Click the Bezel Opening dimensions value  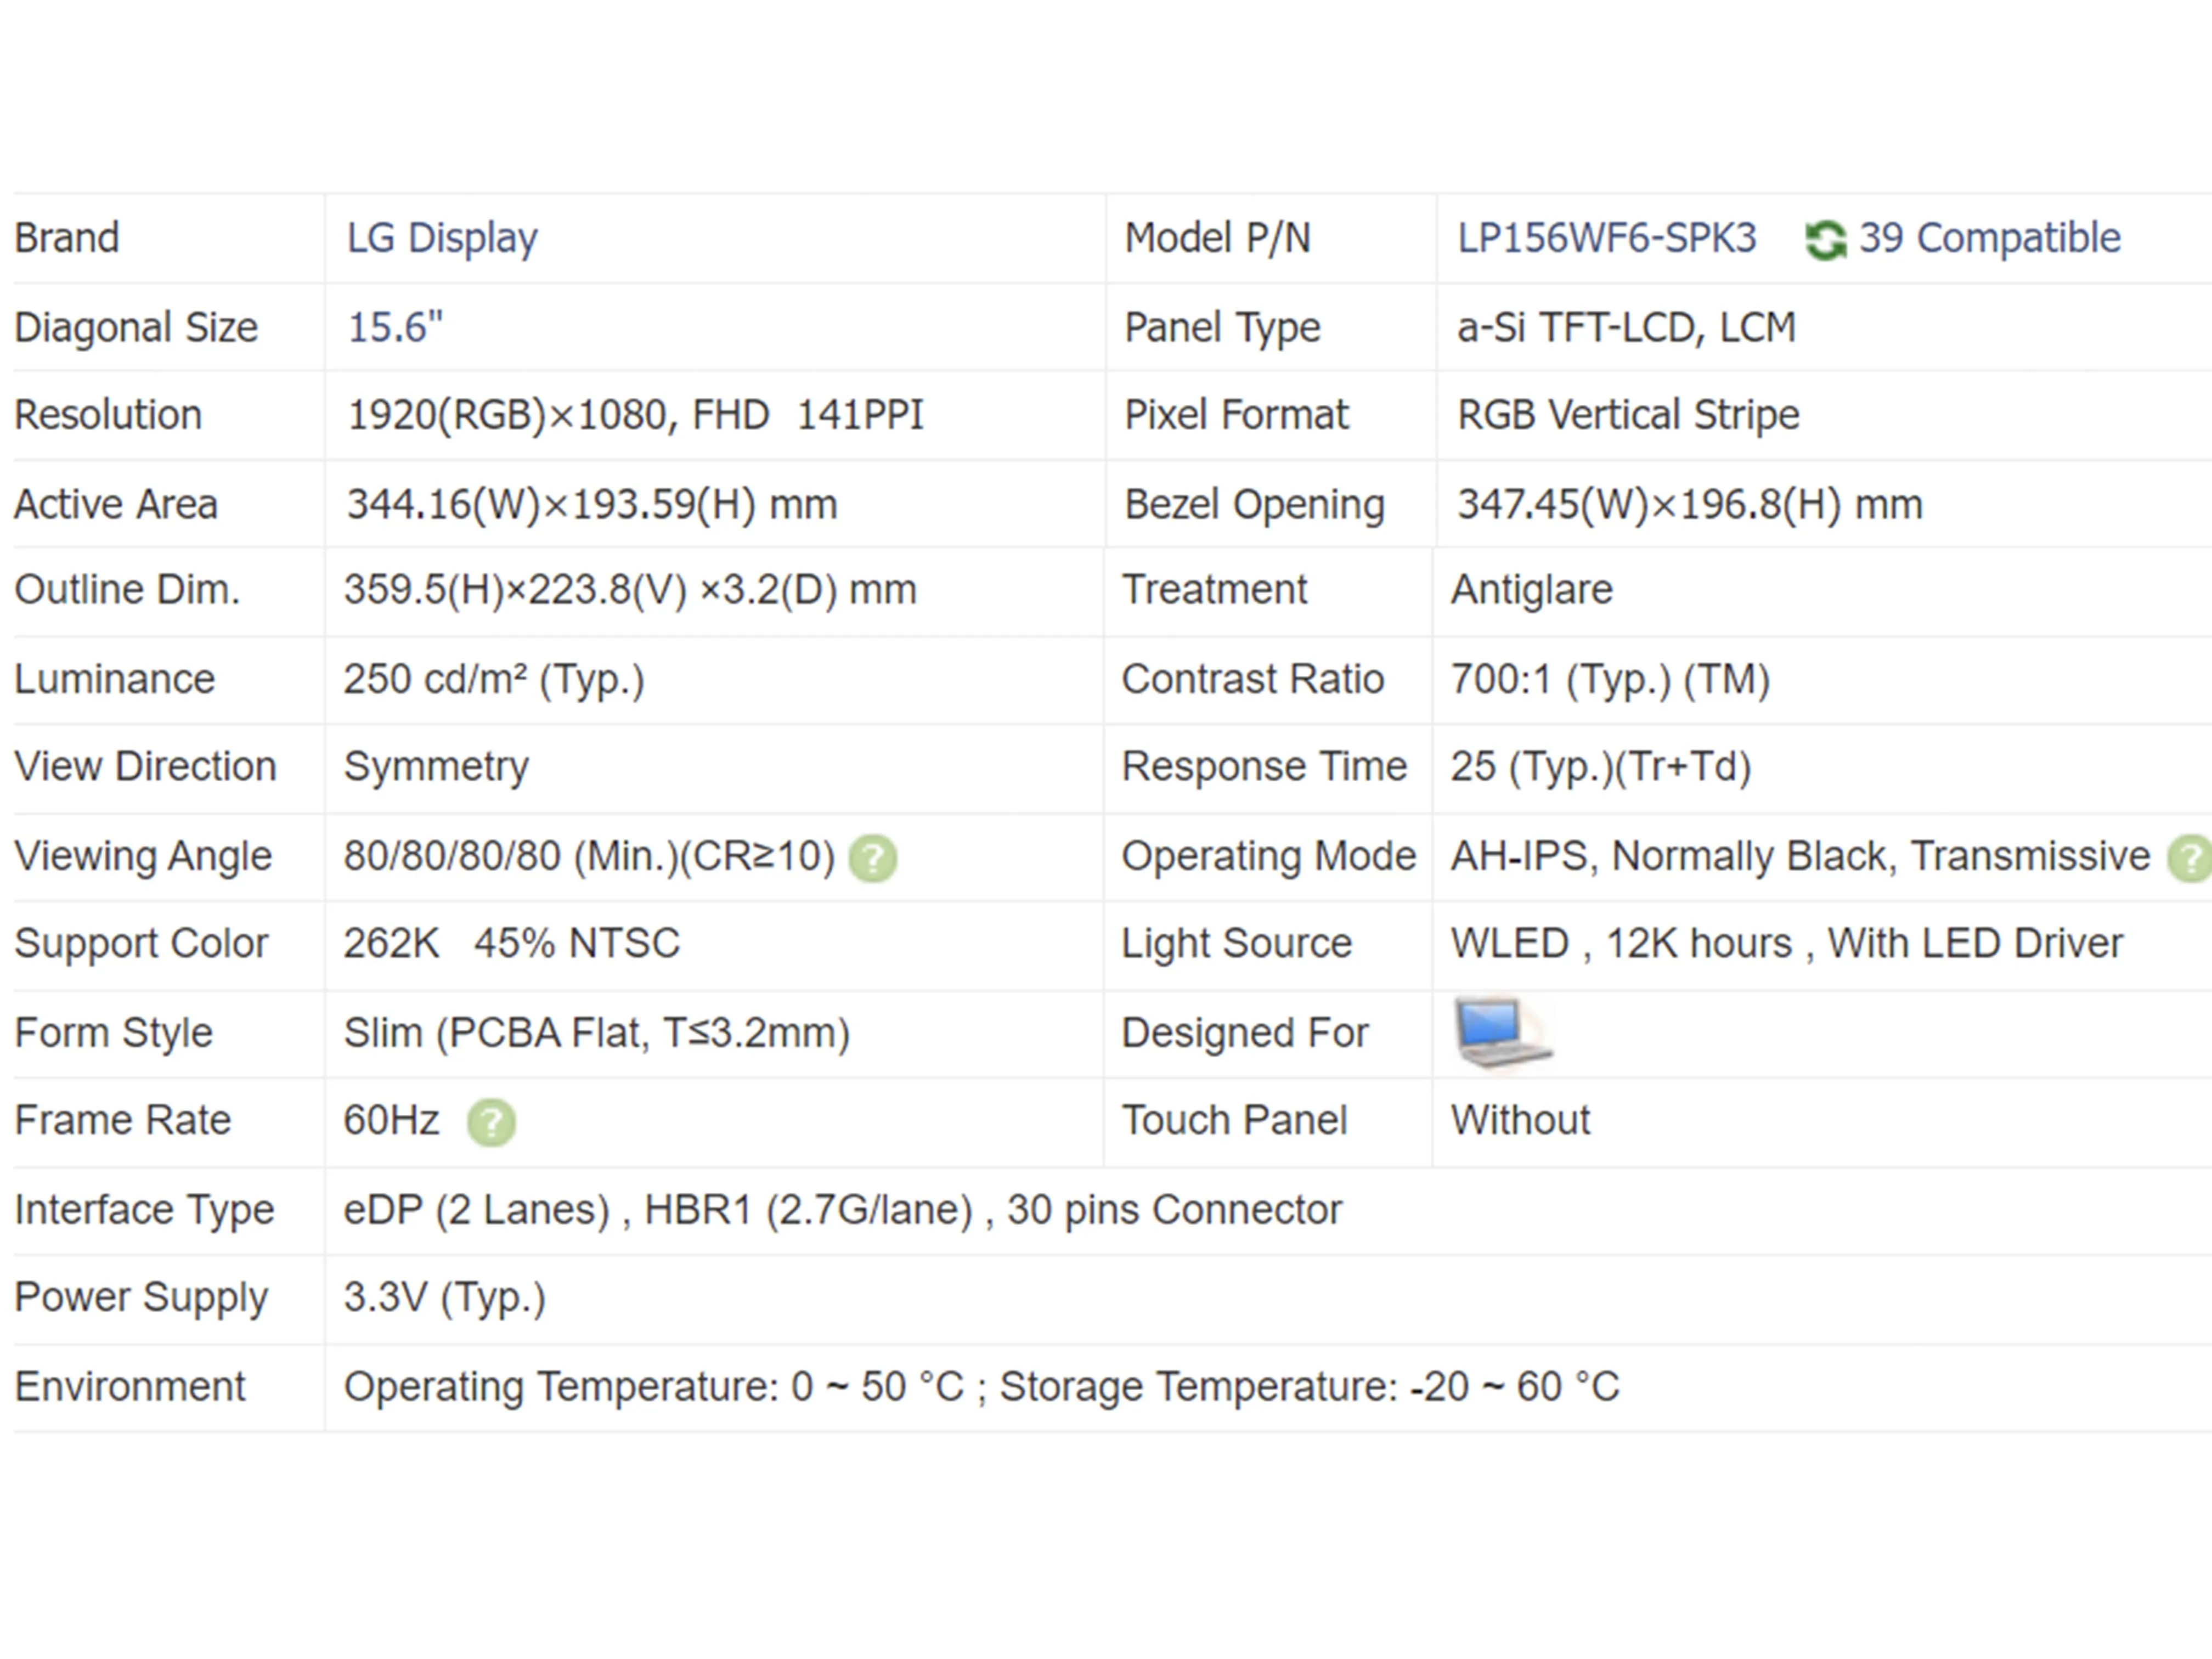(x=1689, y=504)
